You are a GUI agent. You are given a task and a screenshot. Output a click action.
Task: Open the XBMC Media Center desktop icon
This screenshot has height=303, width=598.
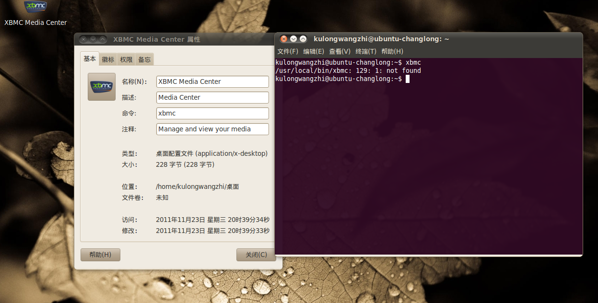35,13
